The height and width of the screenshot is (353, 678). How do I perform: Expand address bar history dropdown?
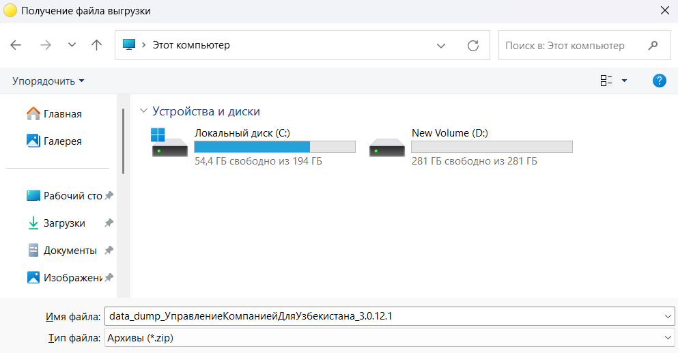pos(441,46)
